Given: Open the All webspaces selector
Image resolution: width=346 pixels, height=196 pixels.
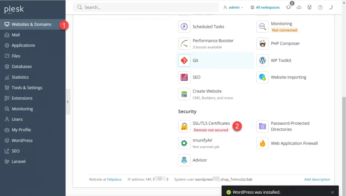Looking at the screenshot, I should [x=265, y=7].
